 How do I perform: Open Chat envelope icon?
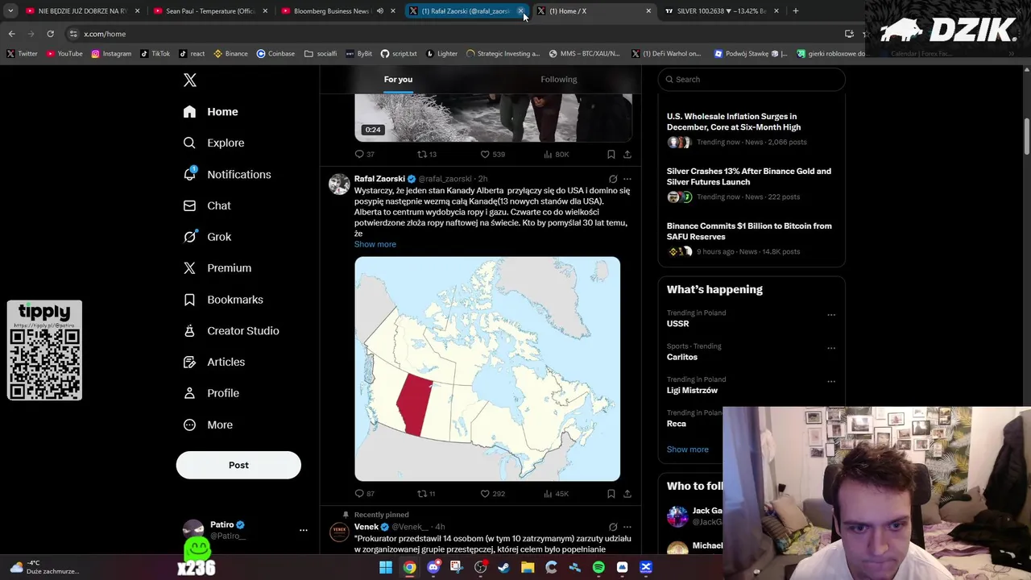pos(189,205)
